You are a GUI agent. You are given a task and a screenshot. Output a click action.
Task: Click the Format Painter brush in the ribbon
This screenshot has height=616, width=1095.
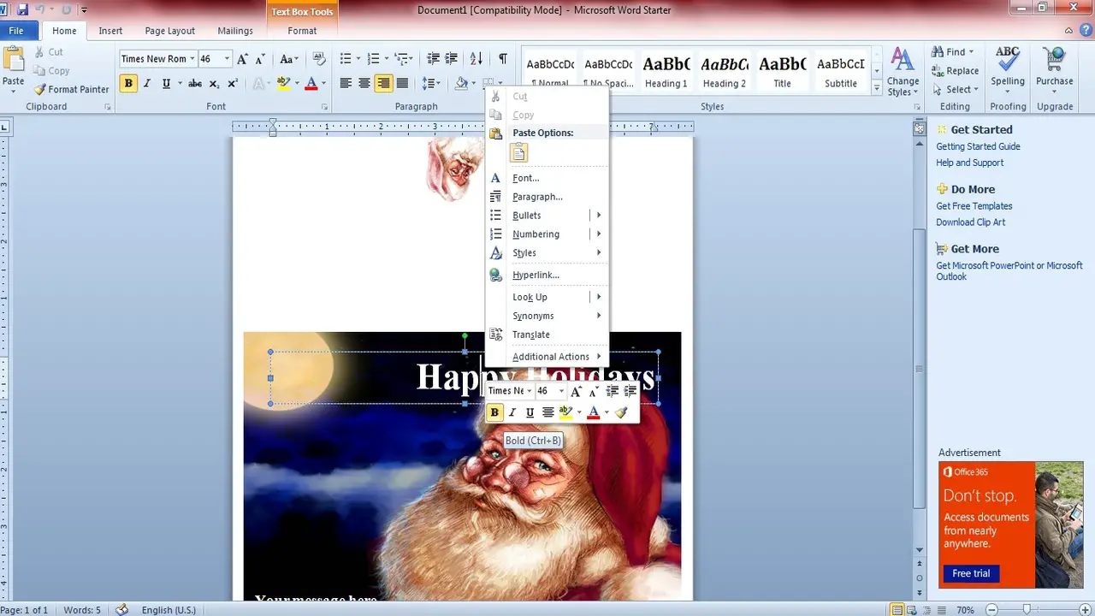40,89
